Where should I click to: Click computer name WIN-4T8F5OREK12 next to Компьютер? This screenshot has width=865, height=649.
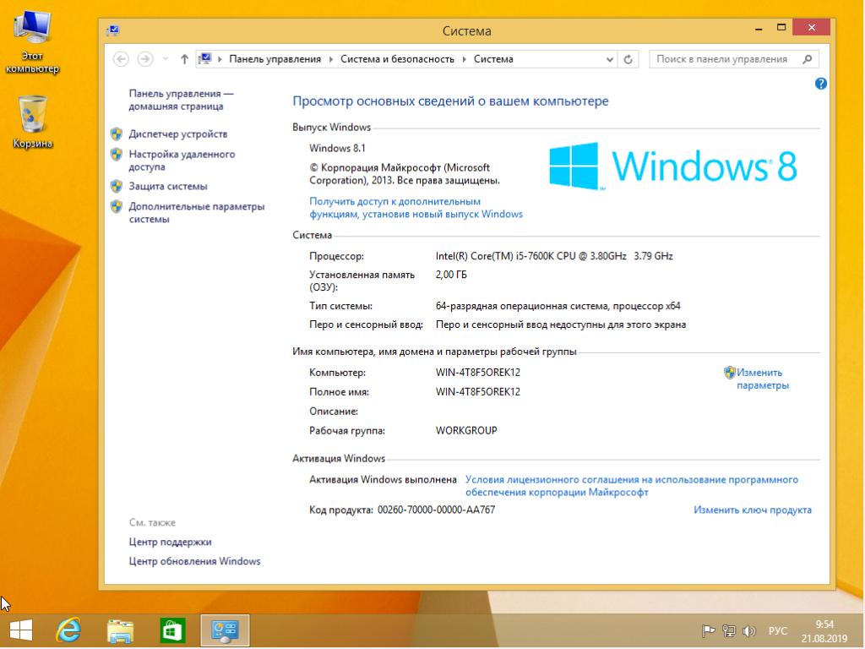[478, 373]
